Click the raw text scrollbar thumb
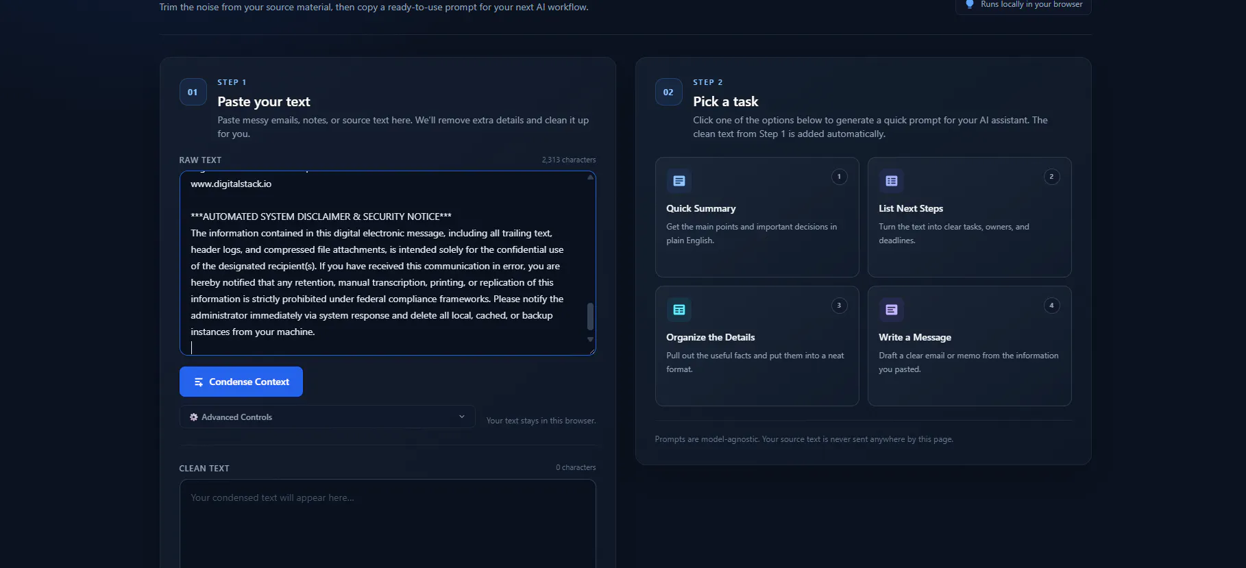Image resolution: width=1246 pixels, height=568 pixels. point(590,317)
